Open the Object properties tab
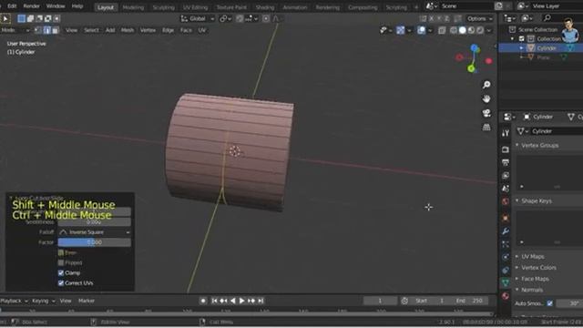583x328 pixels. coord(506,218)
